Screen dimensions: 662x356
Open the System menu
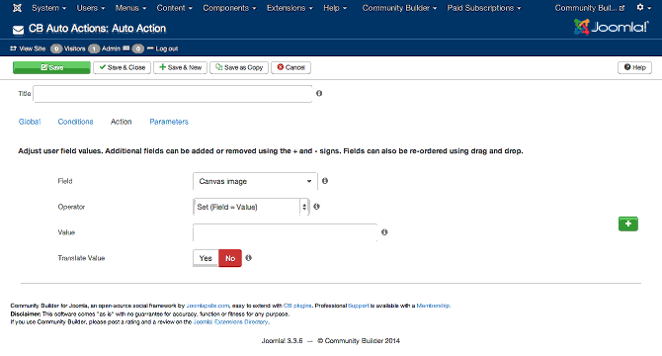coord(49,8)
